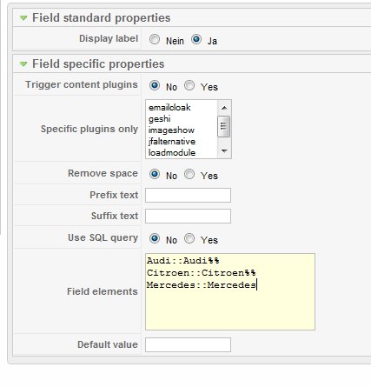Set Trigger content plugins to Yes
This screenshot has height=387, width=371.
pyautogui.click(x=189, y=85)
